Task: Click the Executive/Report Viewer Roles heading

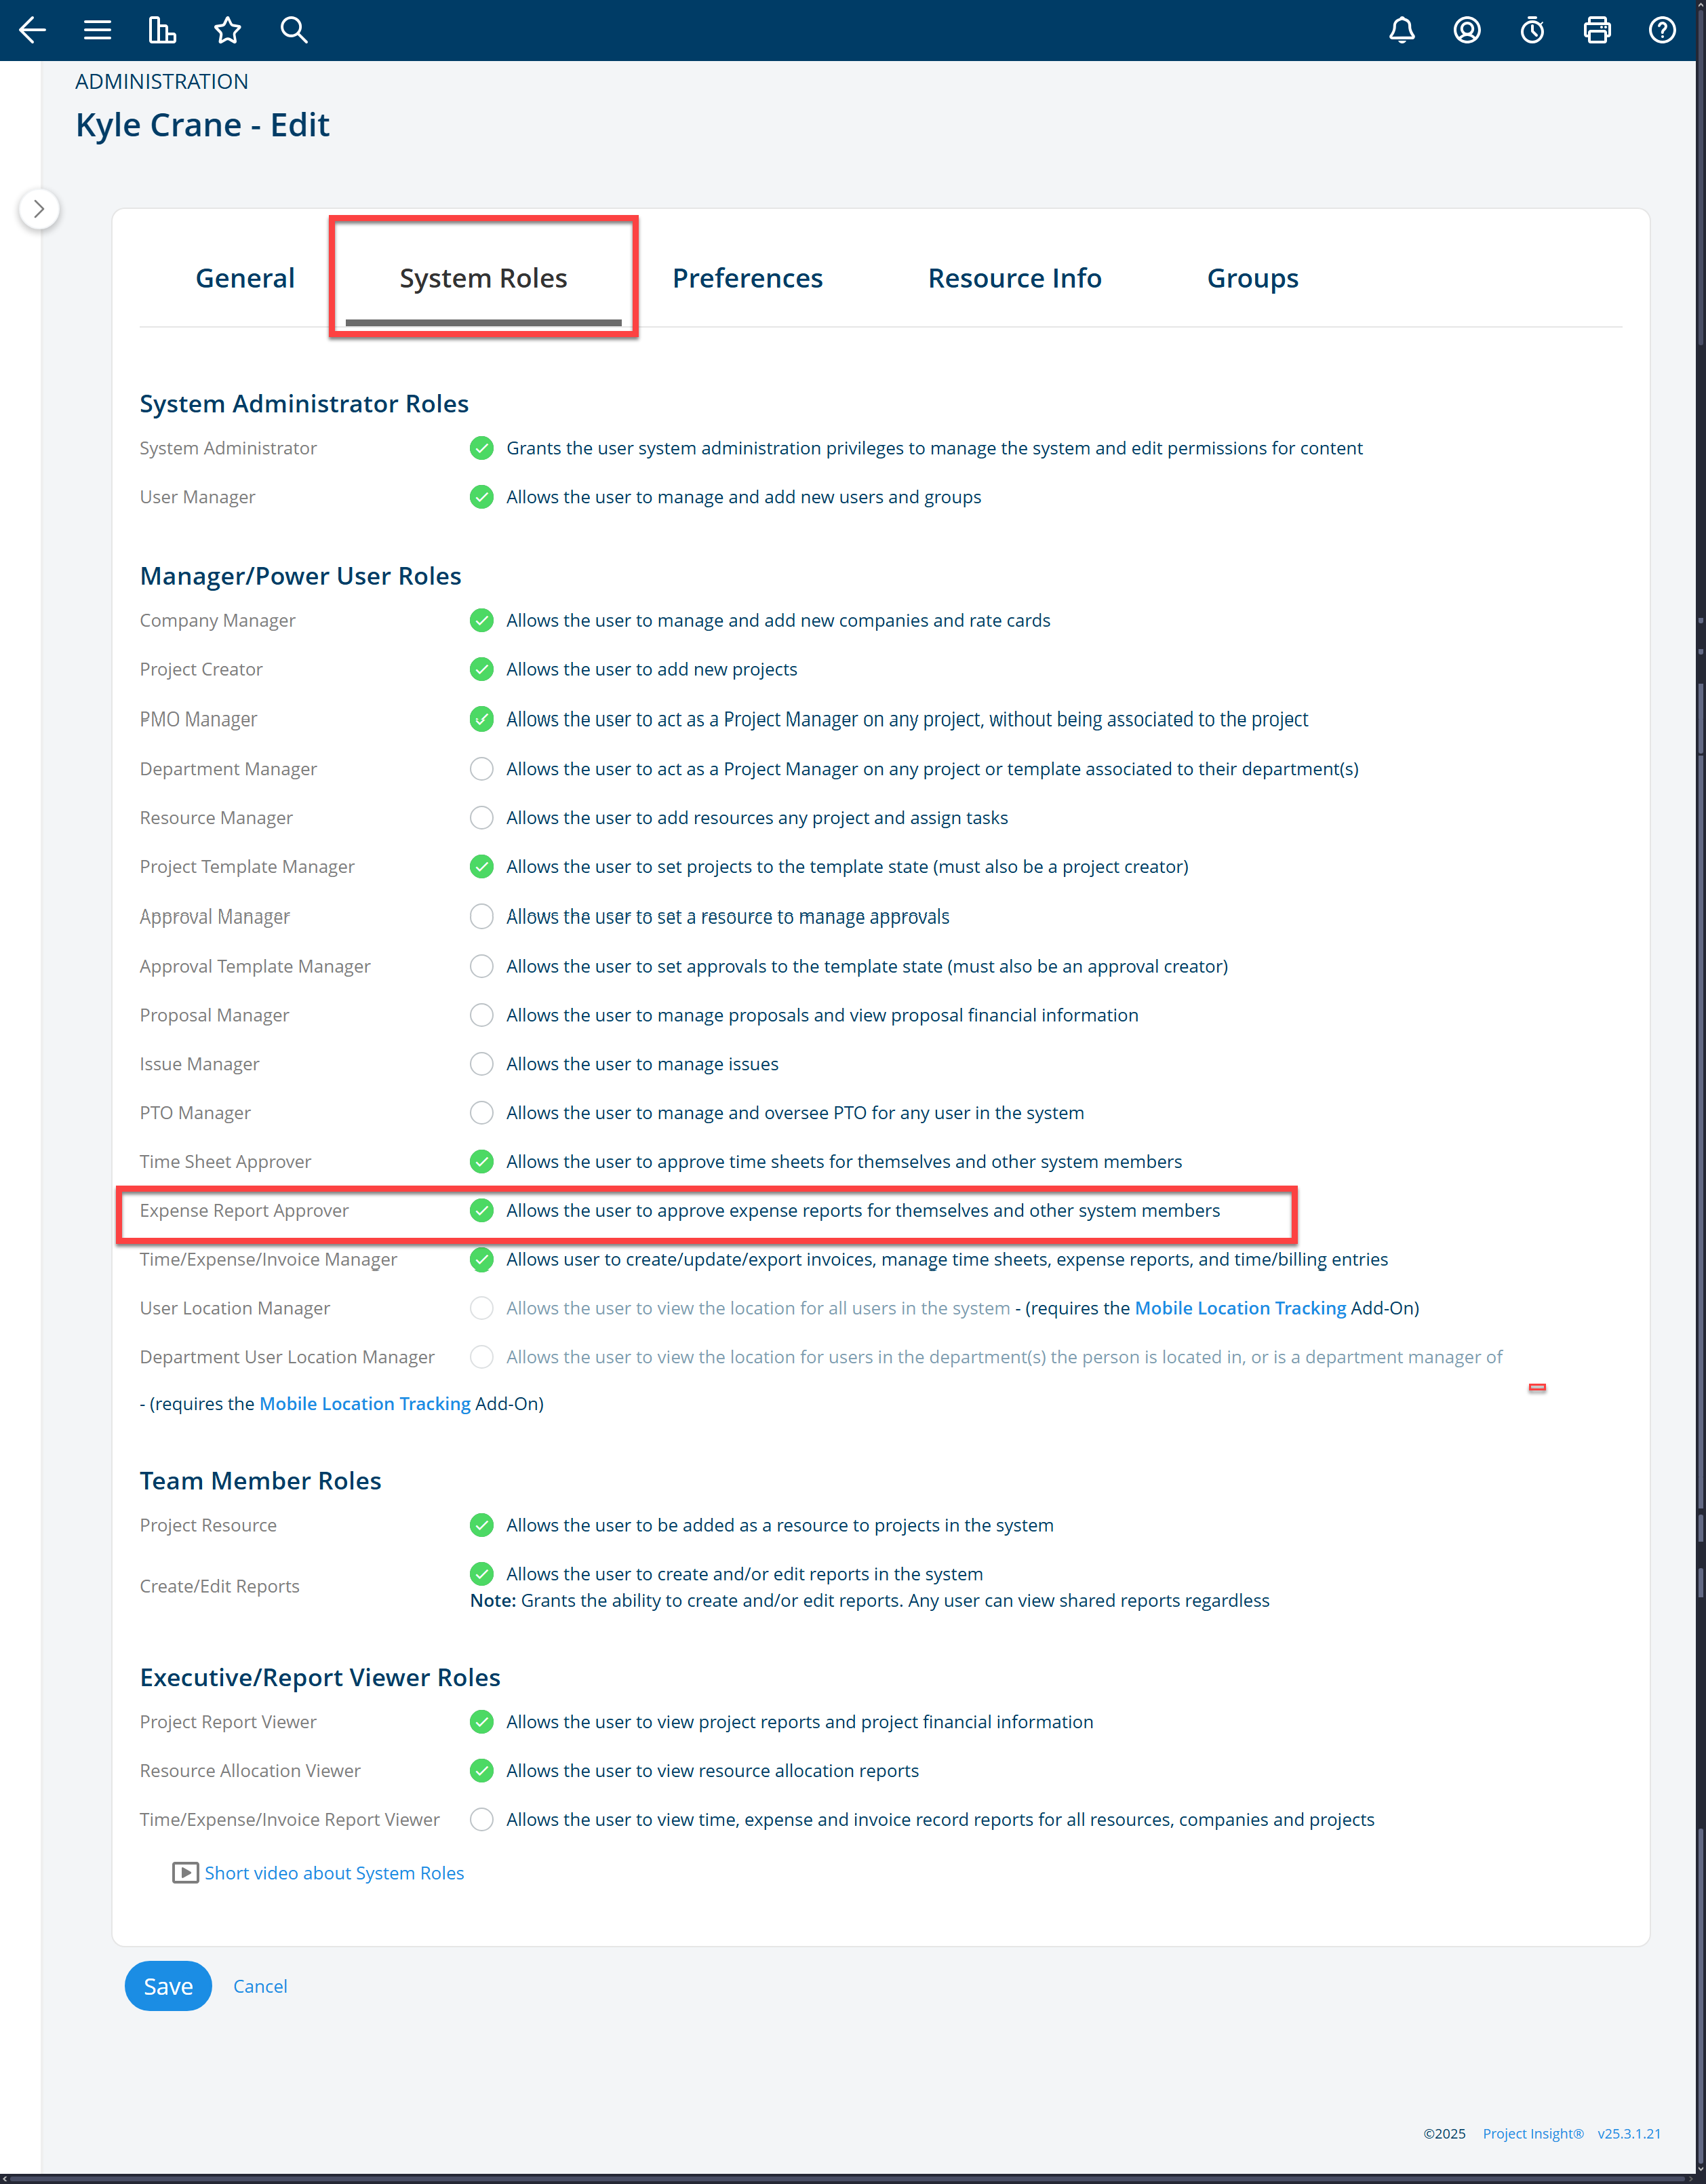Action: 320,1677
